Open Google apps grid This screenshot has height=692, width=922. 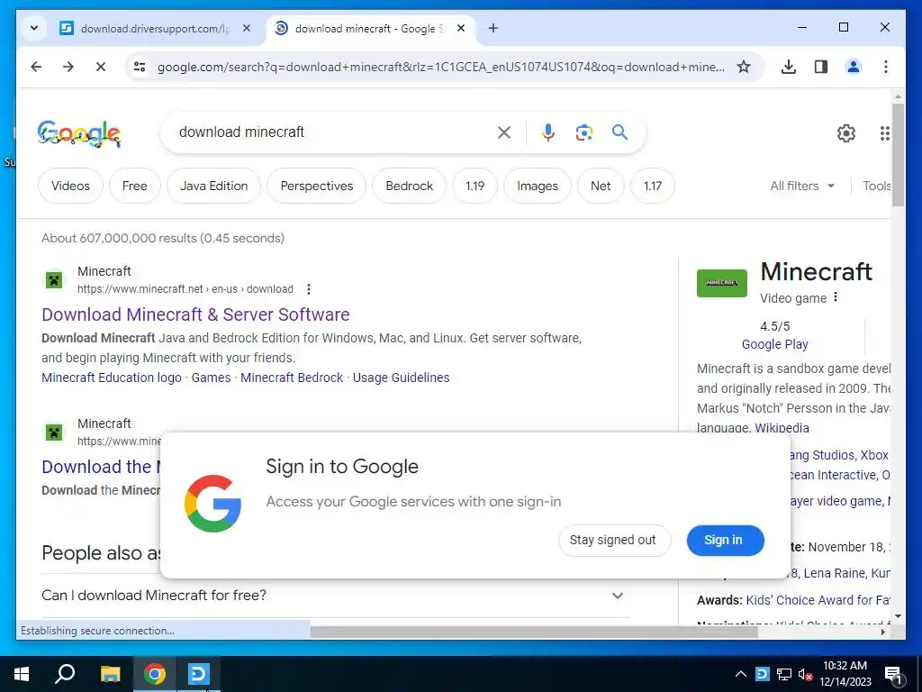[884, 133]
